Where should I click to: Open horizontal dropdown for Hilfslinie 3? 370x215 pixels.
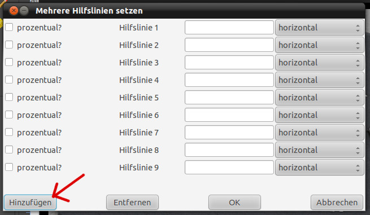tap(320, 63)
